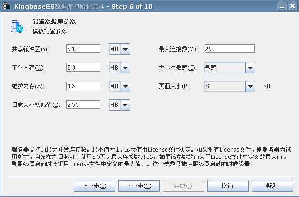
Task: Click the 工作内存(W) label
Action: point(28,68)
